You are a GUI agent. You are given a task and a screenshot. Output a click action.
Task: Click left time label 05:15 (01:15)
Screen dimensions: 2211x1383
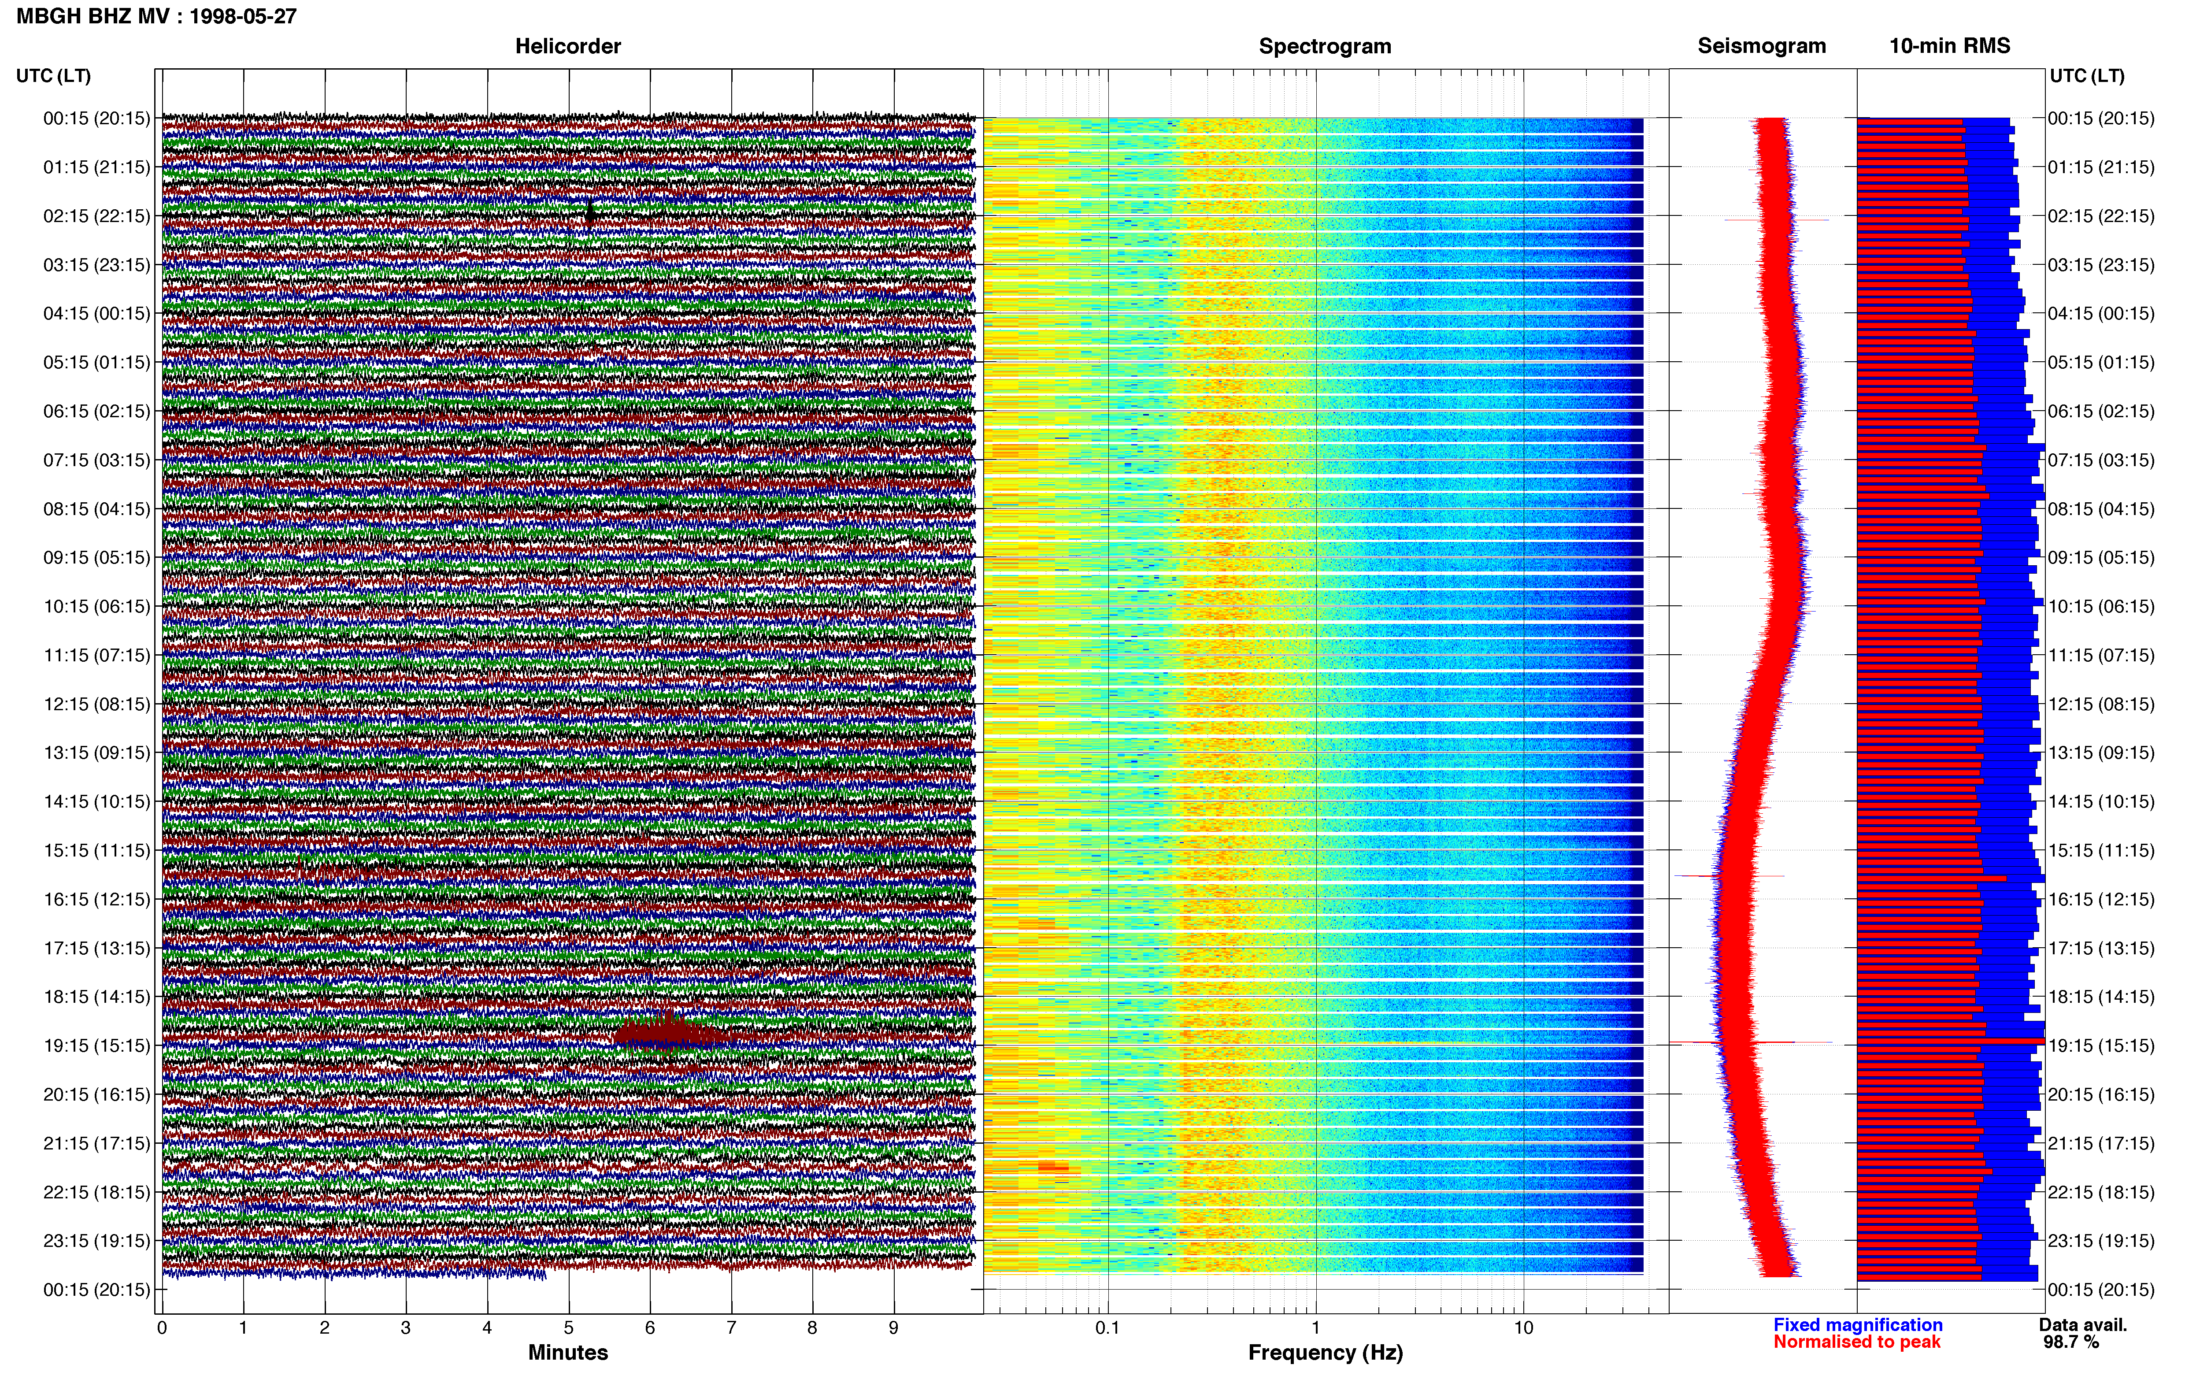[97, 362]
